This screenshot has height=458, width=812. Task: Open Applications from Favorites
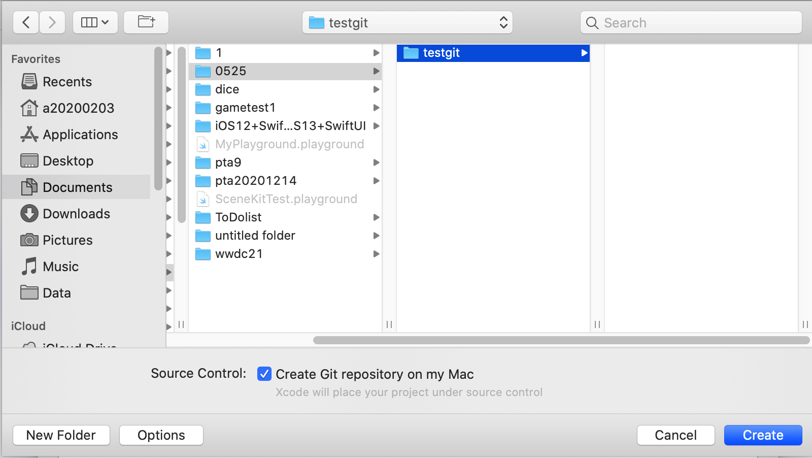76,135
